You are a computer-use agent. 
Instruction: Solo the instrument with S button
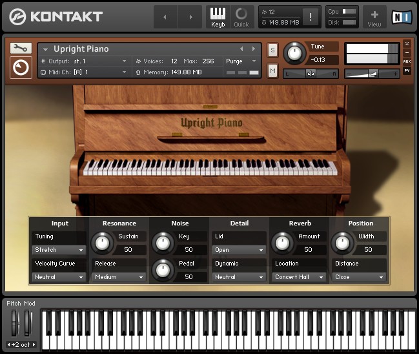click(272, 50)
